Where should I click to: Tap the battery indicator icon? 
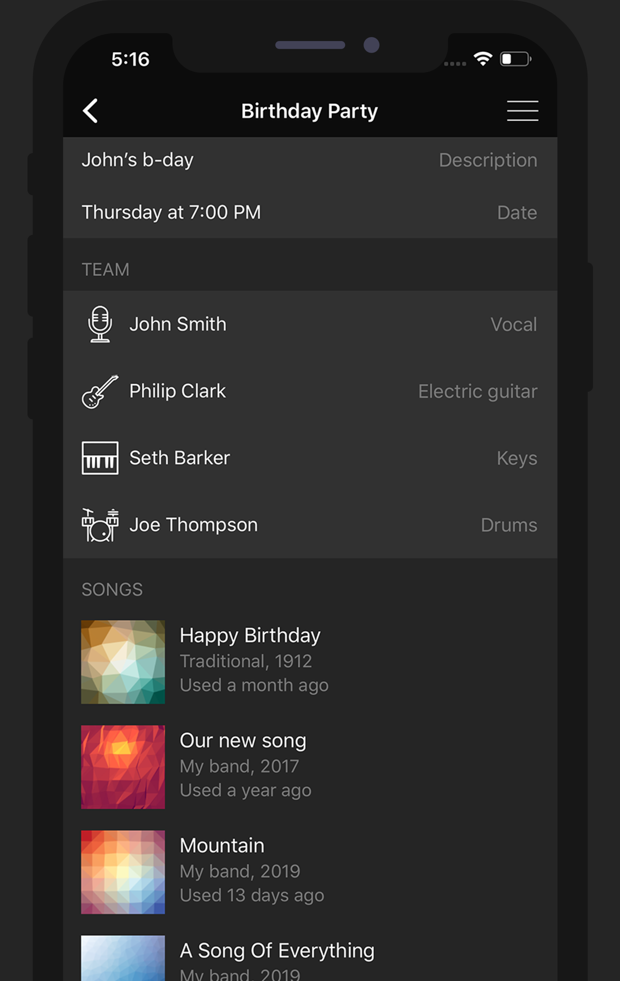pyautogui.click(x=515, y=59)
